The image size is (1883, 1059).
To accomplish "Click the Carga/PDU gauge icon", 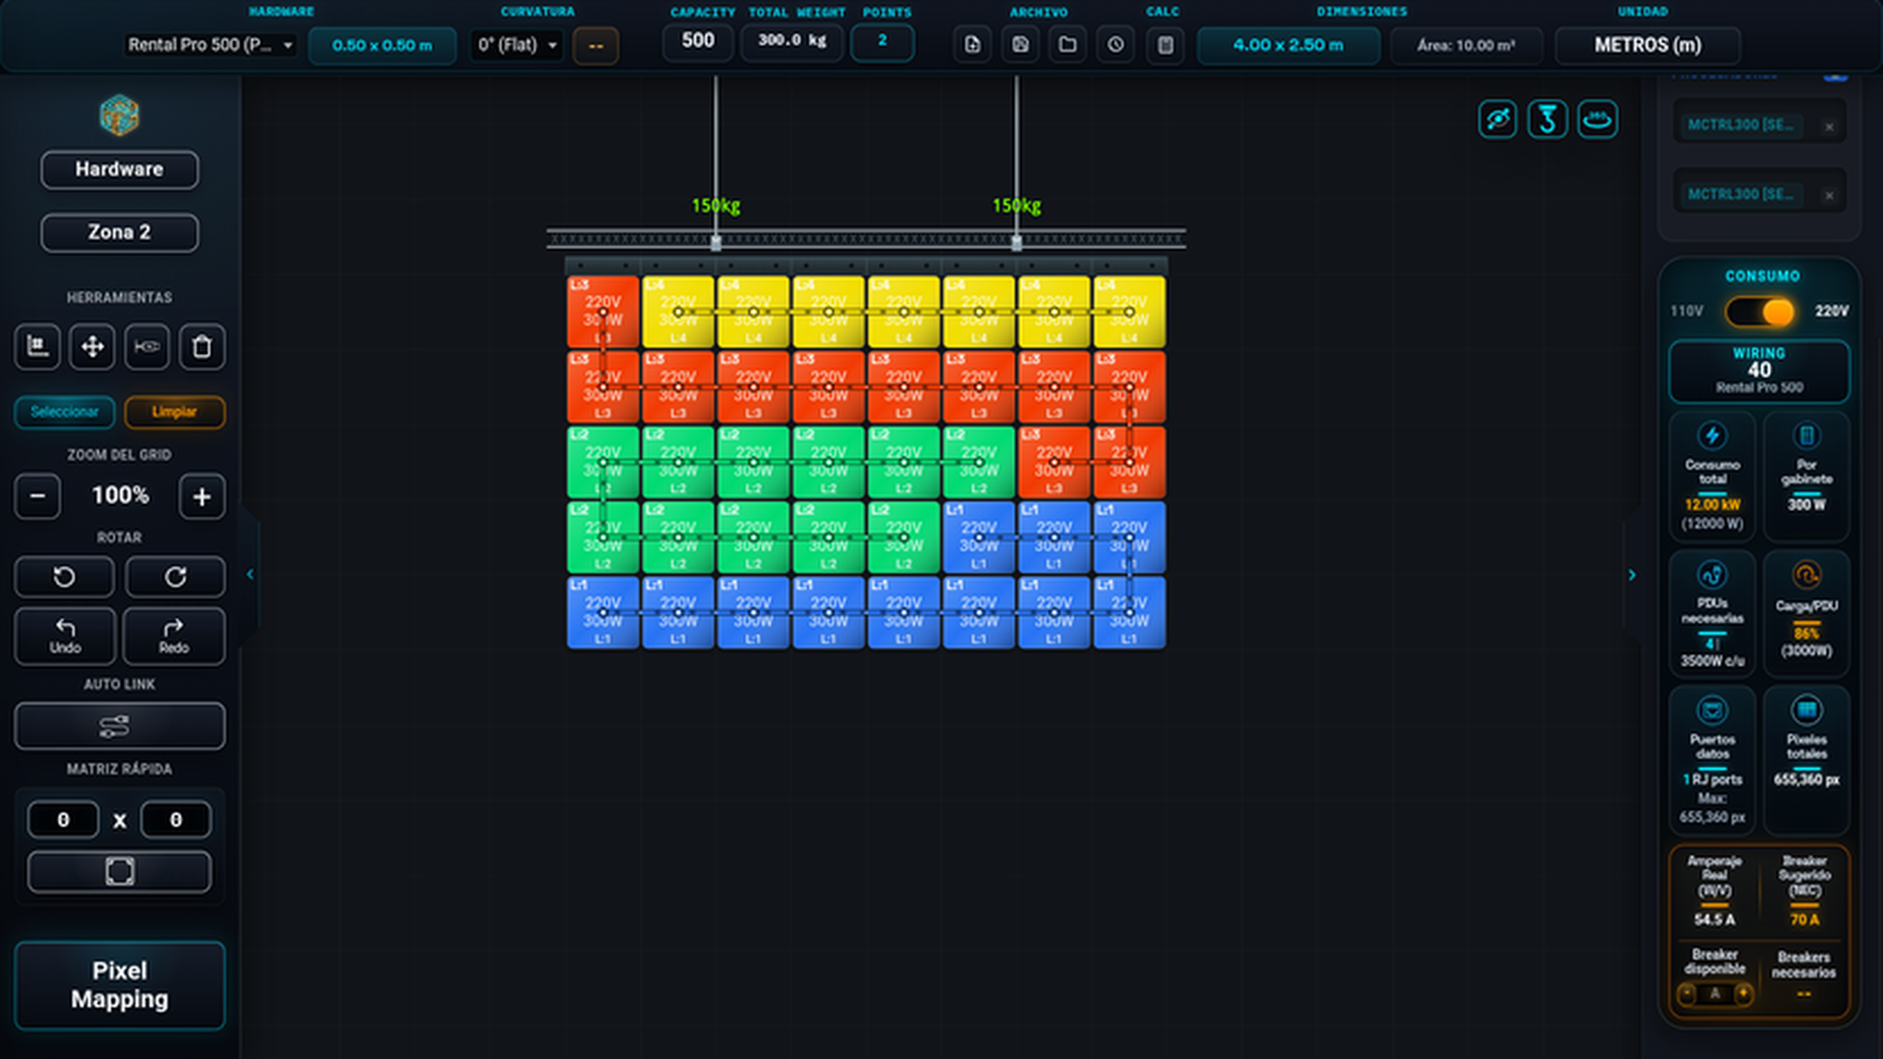I will [x=1807, y=575].
